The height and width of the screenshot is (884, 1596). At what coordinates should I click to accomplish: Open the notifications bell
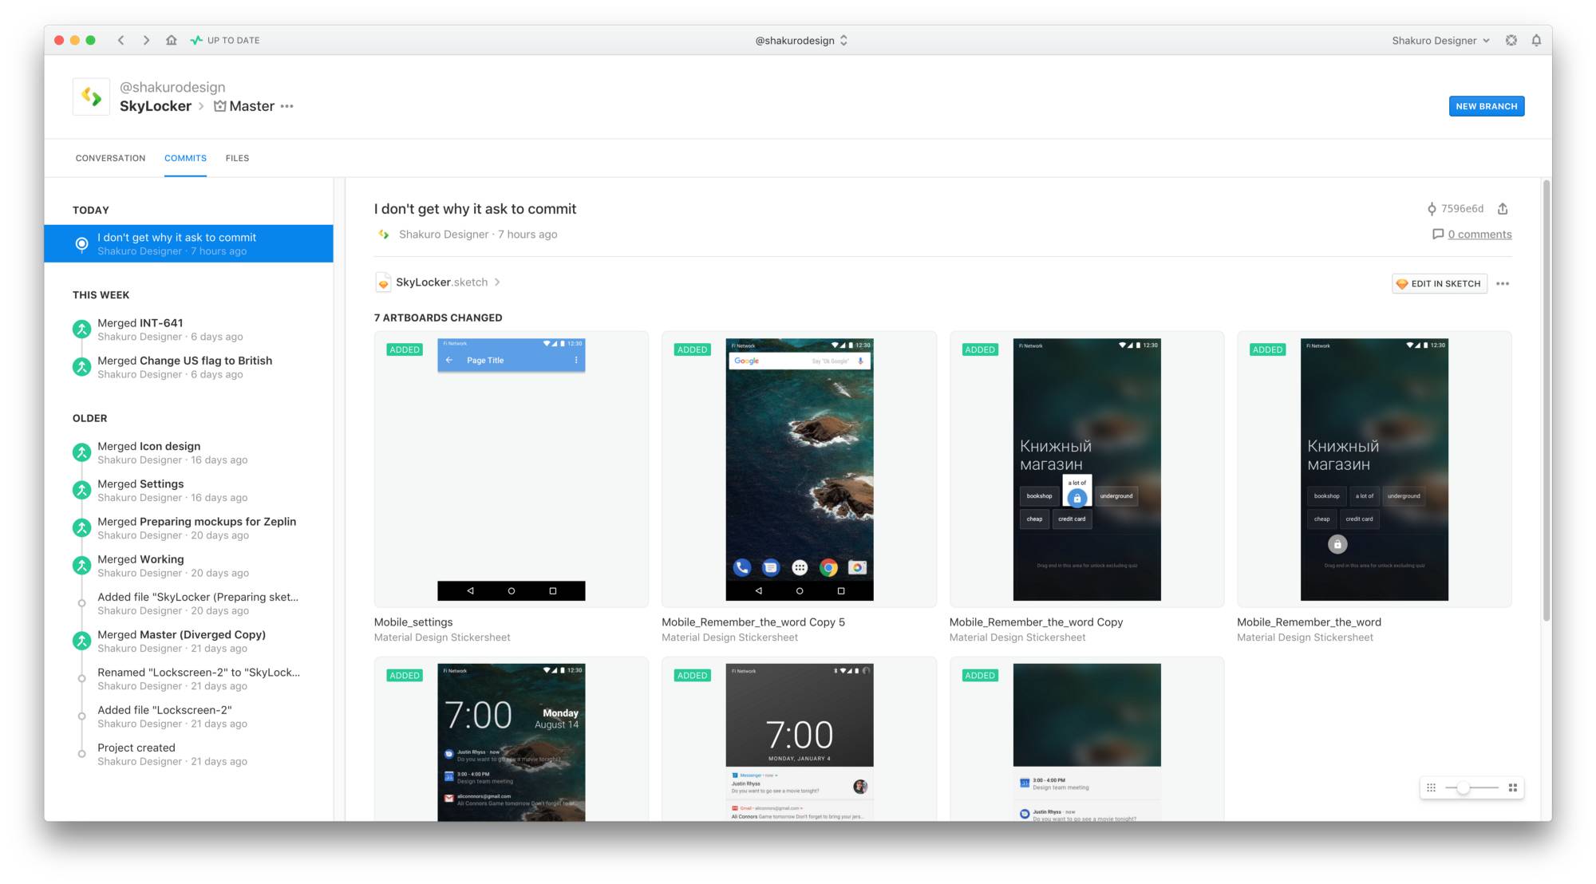tap(1536, 40)
